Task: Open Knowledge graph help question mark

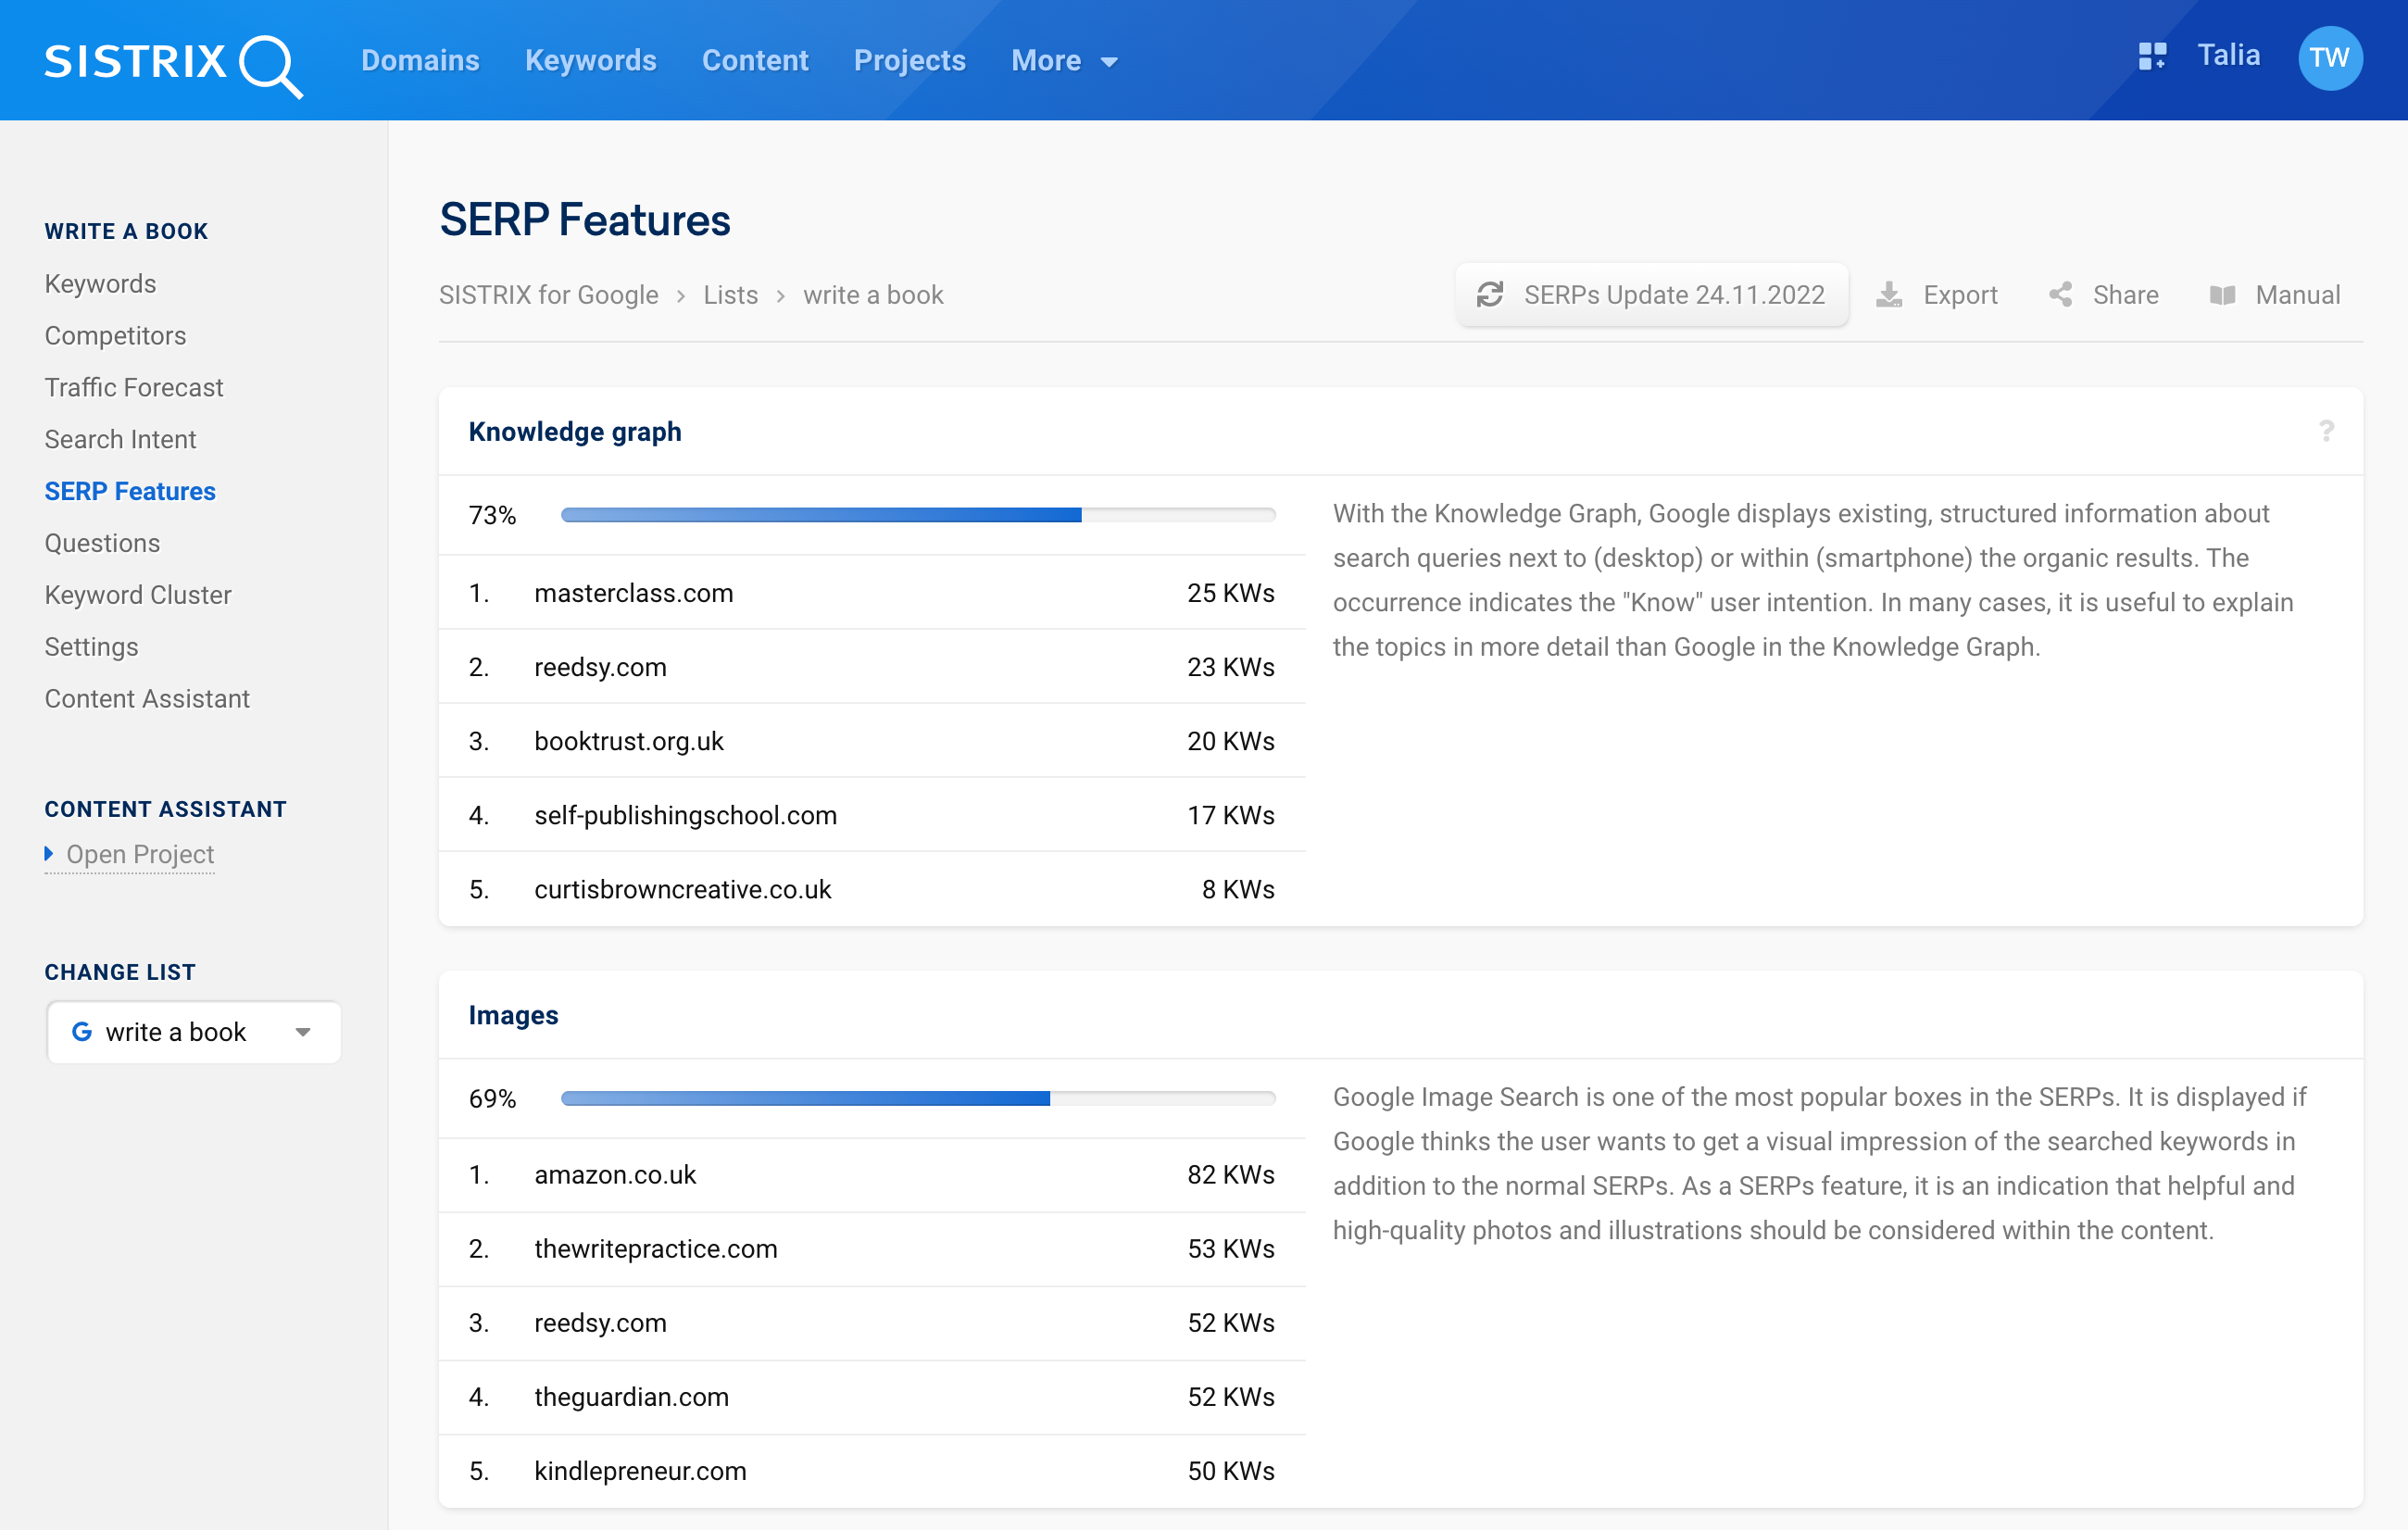Action: (x=2326, y=431)
